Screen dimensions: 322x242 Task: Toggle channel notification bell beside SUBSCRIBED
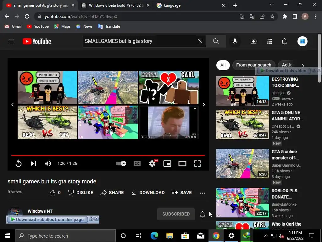tap(203, 214)
